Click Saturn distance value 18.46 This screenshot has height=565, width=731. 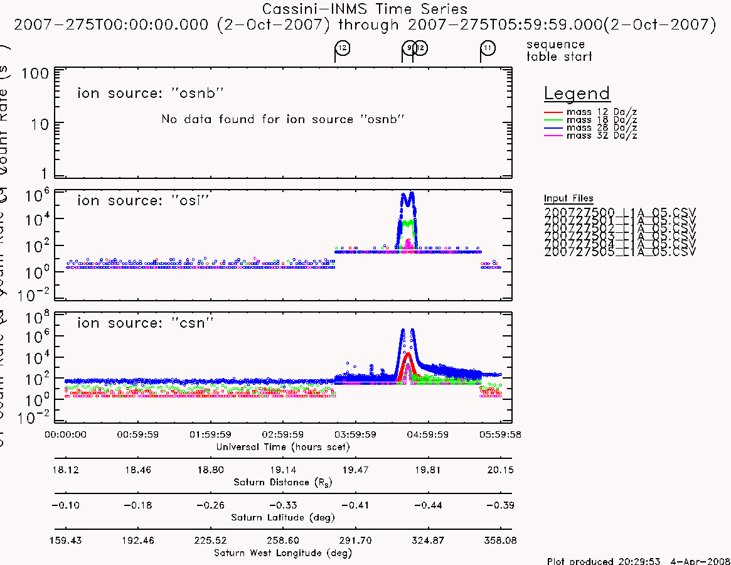coord(138,470)
